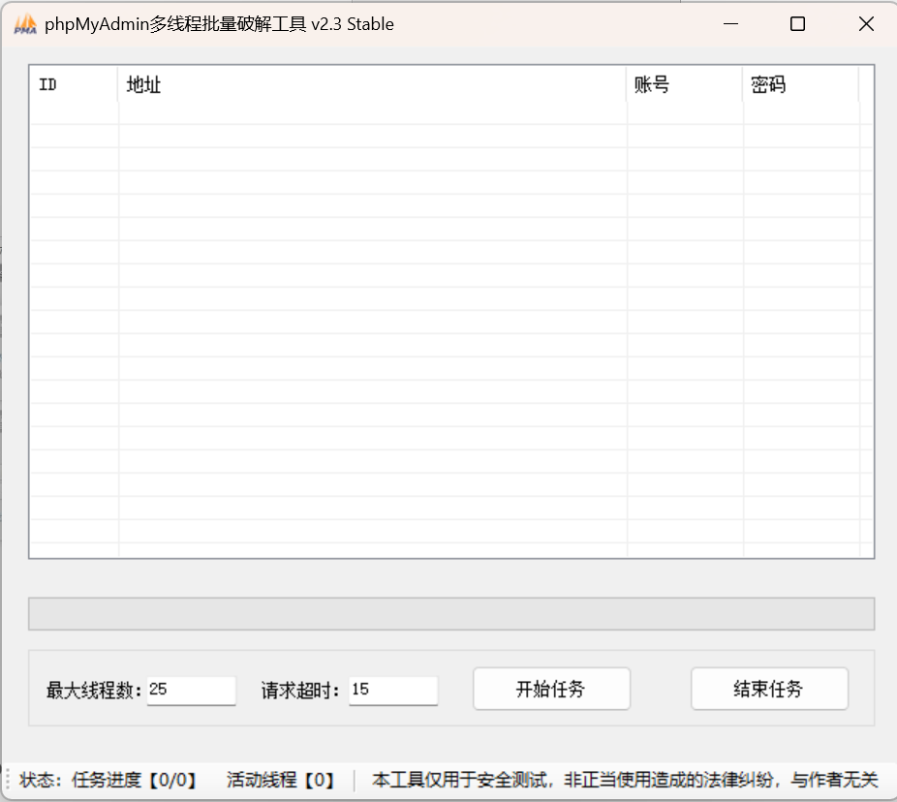Close the phpMyAdmin tool window

tap(866, 24)
